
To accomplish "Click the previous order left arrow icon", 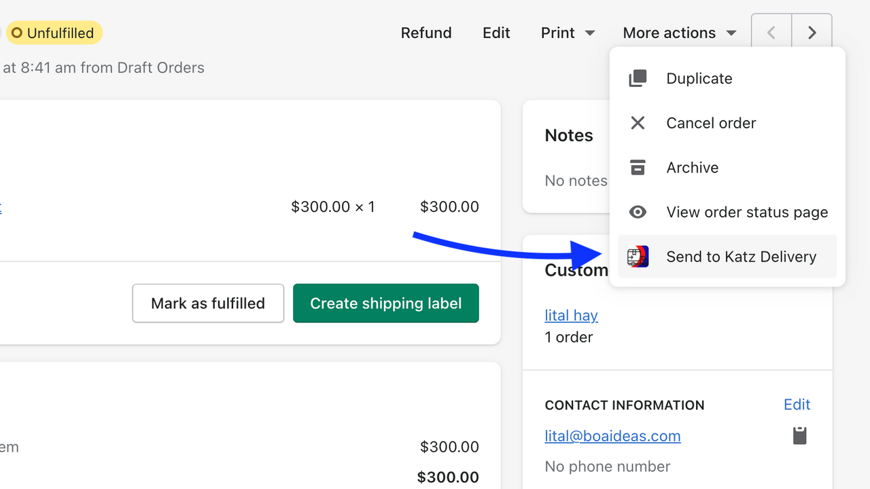I will click(x=771, y=32).
